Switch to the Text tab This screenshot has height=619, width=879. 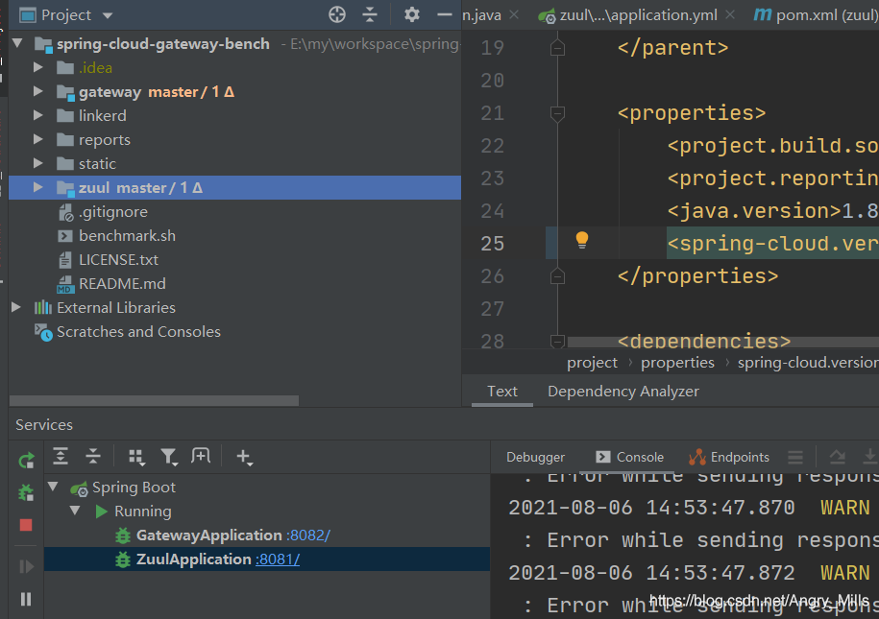(x=502, y=391)
